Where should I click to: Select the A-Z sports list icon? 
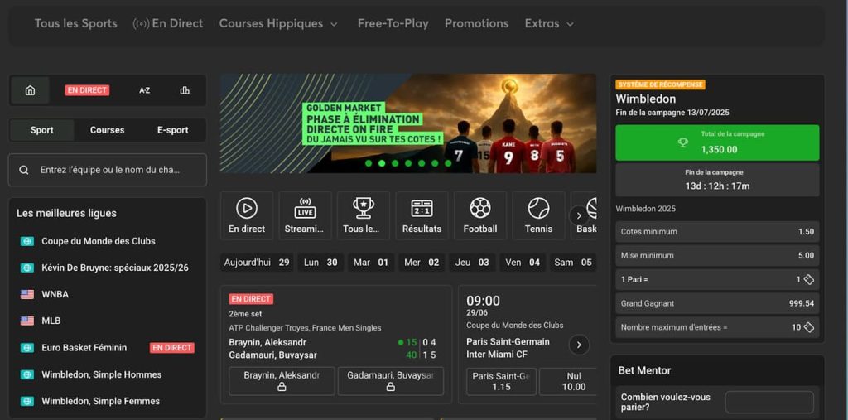(144, 90)
